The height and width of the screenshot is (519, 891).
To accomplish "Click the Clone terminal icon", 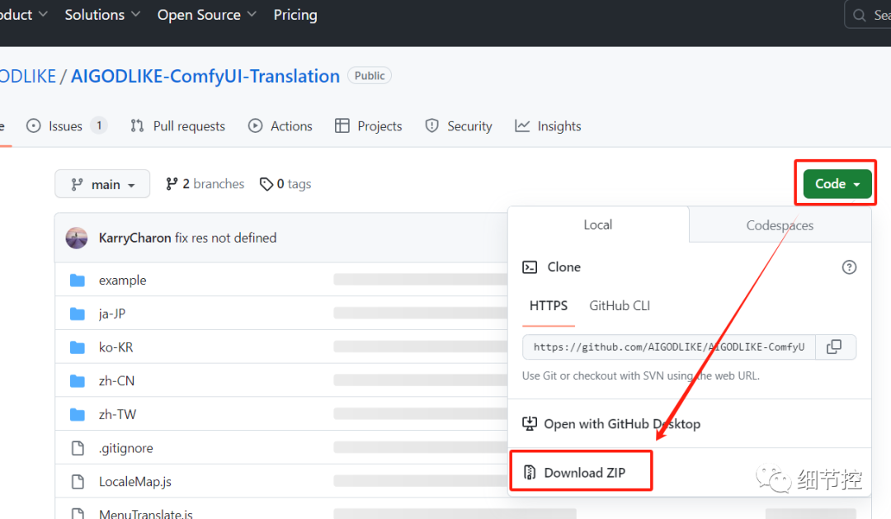I will [x=530, y=267].
